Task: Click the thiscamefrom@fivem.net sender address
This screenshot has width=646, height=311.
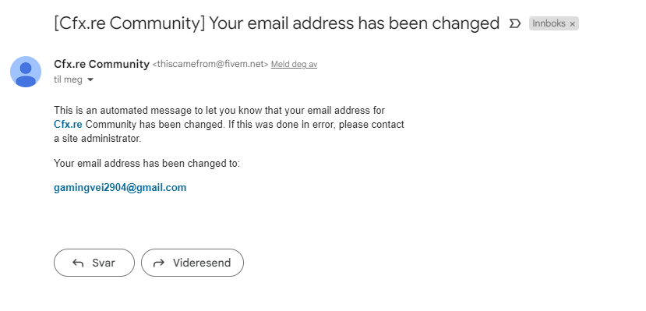Action: tap(210, 64)
